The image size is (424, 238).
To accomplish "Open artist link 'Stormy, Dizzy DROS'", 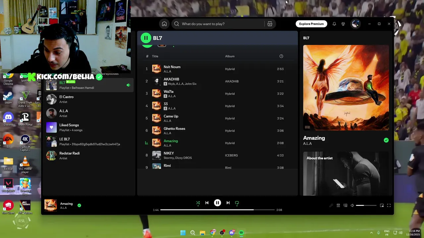I will pos(178,158).
